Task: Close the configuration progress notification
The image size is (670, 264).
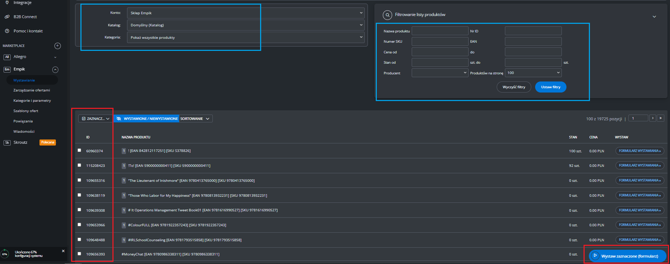Action: [63, 251]
